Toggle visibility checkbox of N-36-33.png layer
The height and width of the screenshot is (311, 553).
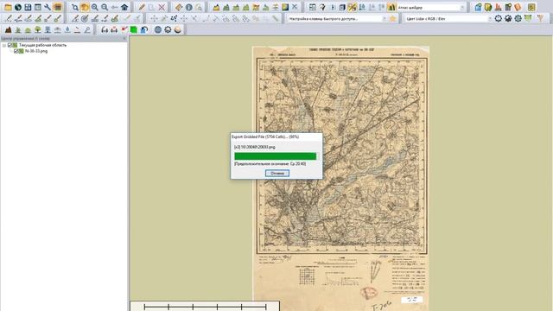[16, 51]
